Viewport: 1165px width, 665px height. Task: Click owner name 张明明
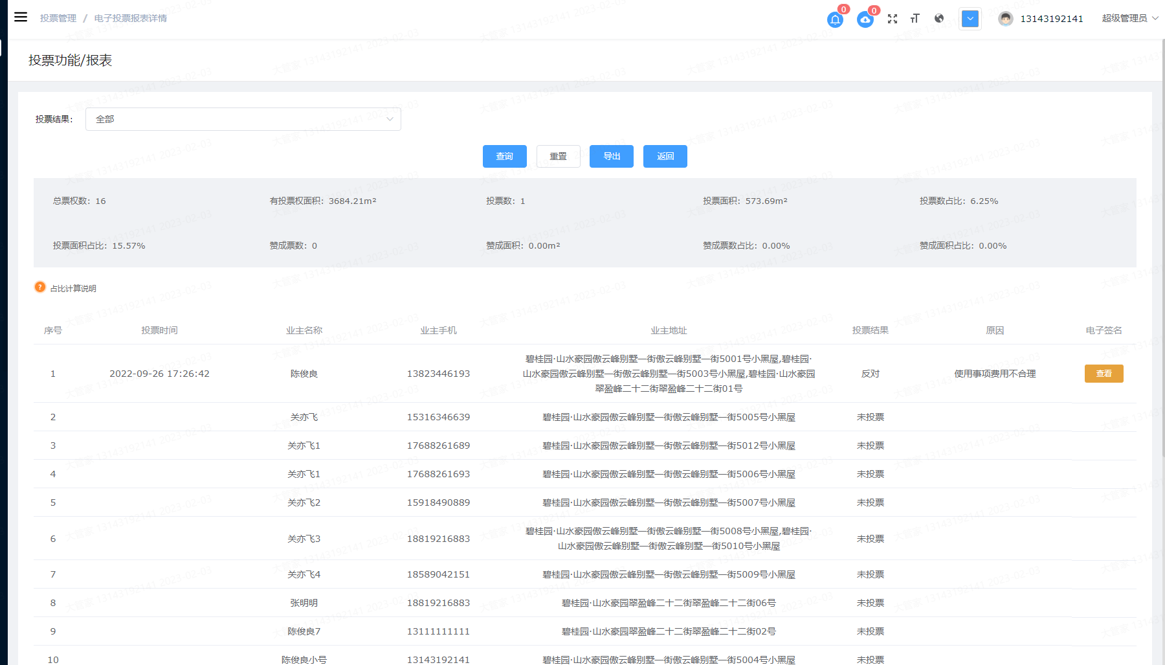click(x=304, y=603)
